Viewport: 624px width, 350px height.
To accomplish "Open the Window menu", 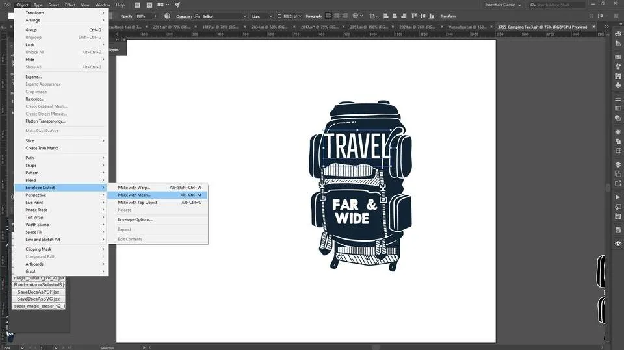I will 103,5.
